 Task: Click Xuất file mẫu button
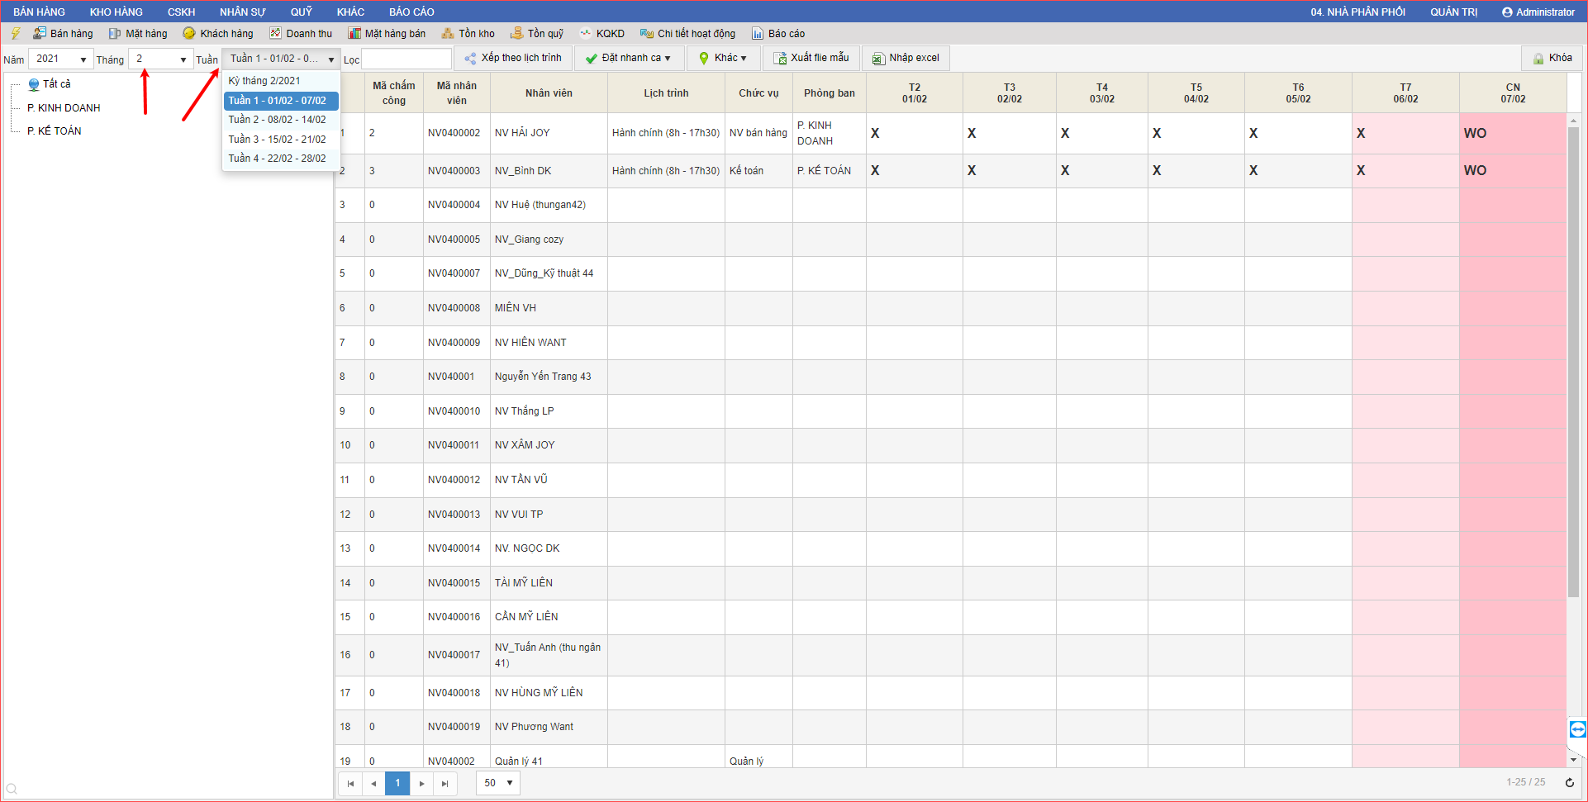(x=811, y=58)
